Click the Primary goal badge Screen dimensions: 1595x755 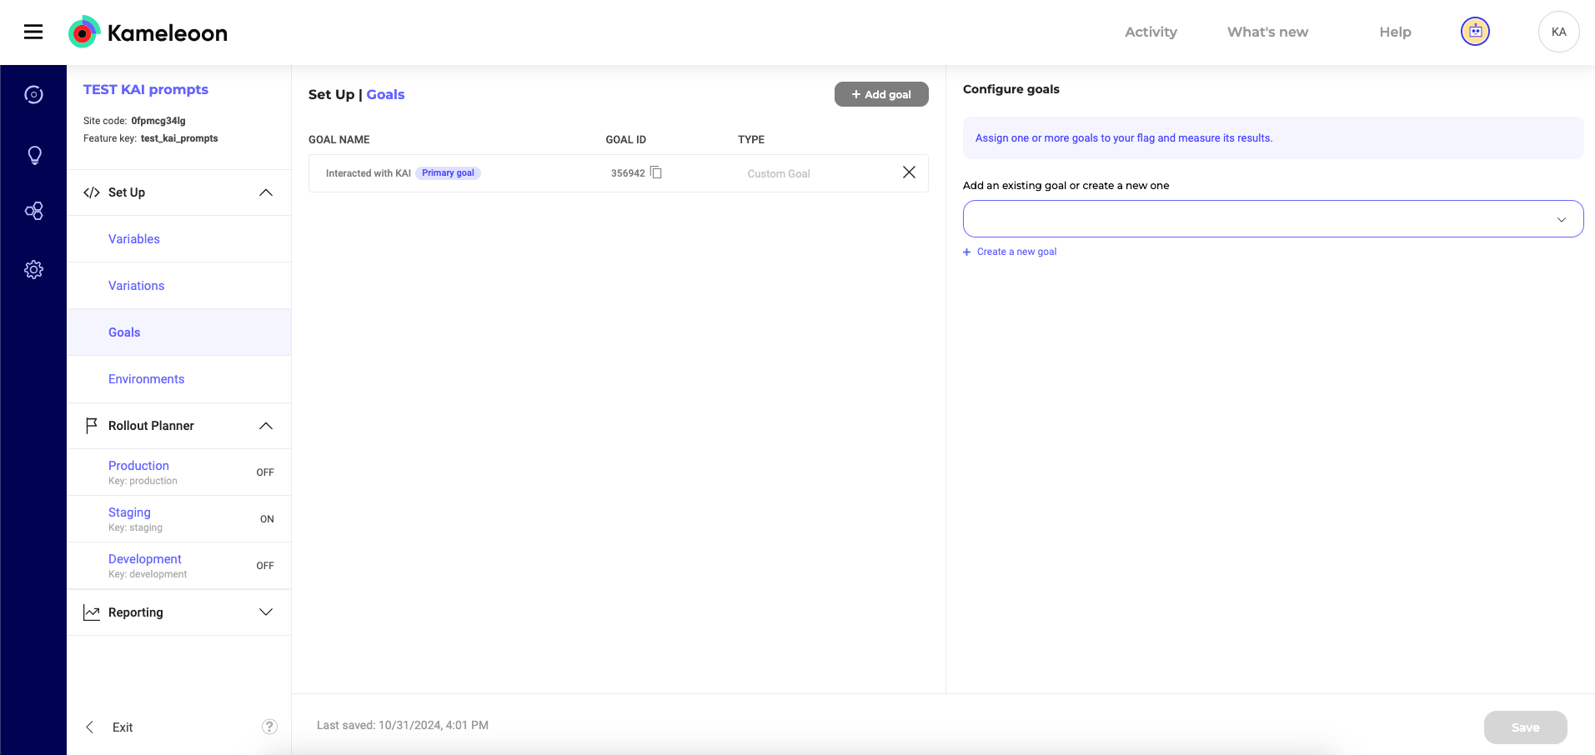click(448, 173)
